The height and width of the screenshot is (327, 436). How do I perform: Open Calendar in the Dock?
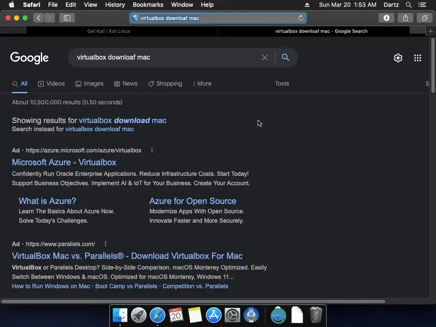pos(176,315)
